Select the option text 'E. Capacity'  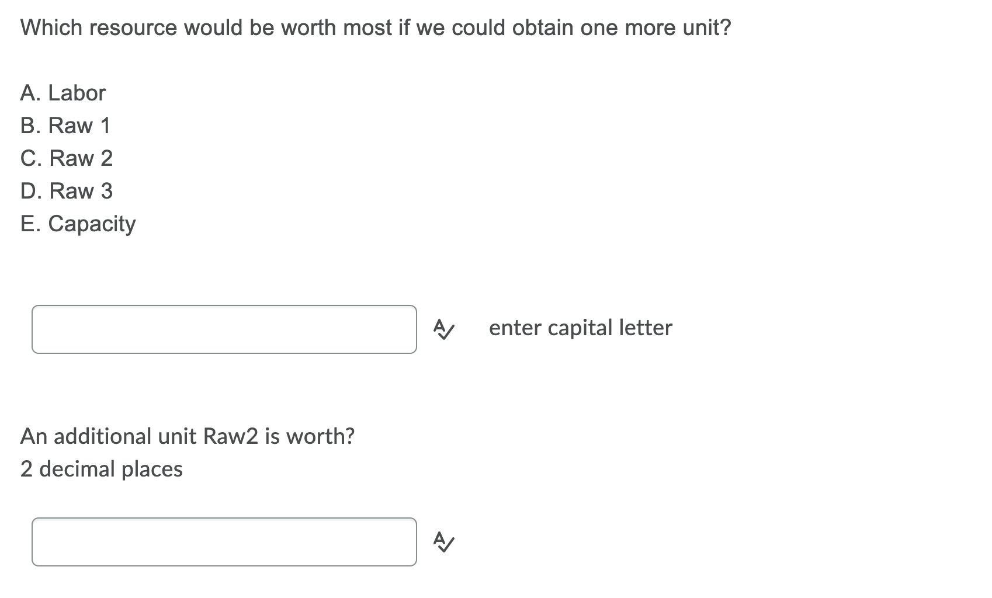tap(78, 224)
